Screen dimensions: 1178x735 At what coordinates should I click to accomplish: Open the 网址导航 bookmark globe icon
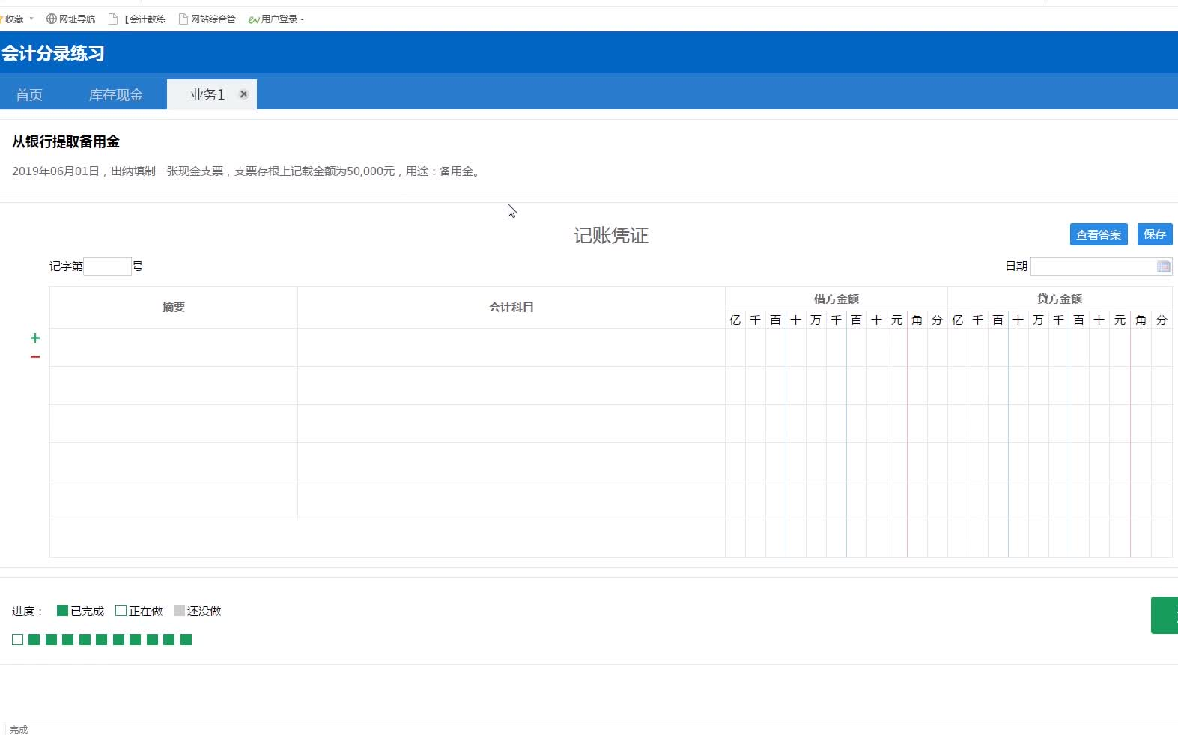pyautogui.click(x=52, y=19)
